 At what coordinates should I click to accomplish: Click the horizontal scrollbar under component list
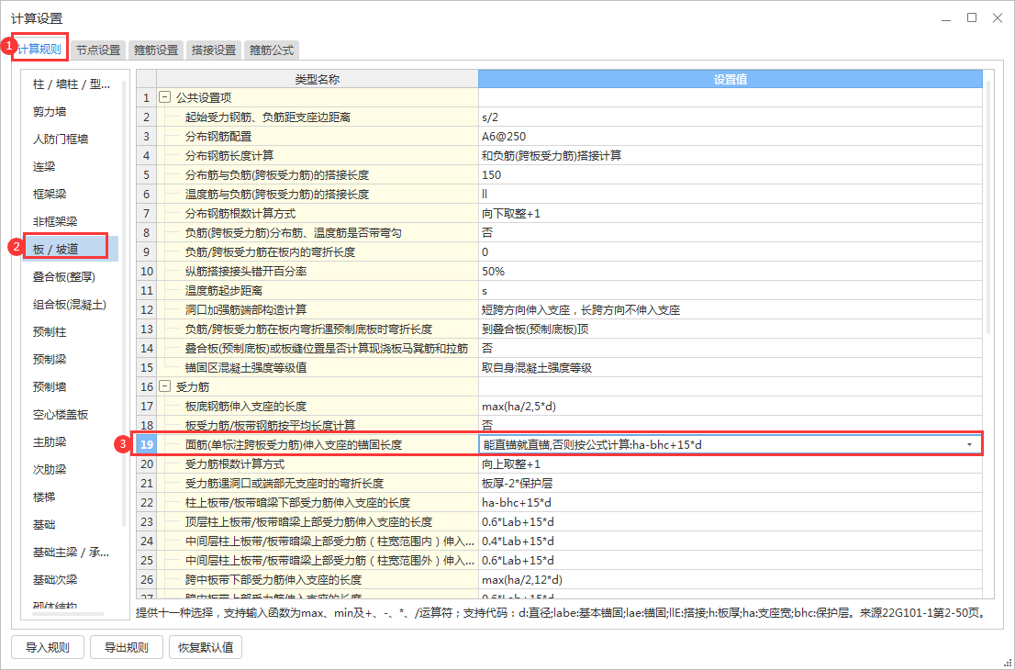67,613
